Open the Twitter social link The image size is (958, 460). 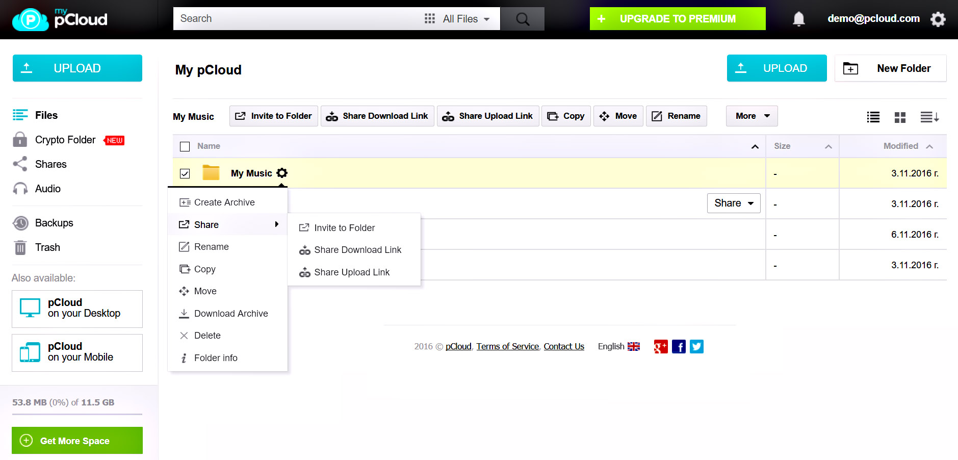[x=696, y=347]
